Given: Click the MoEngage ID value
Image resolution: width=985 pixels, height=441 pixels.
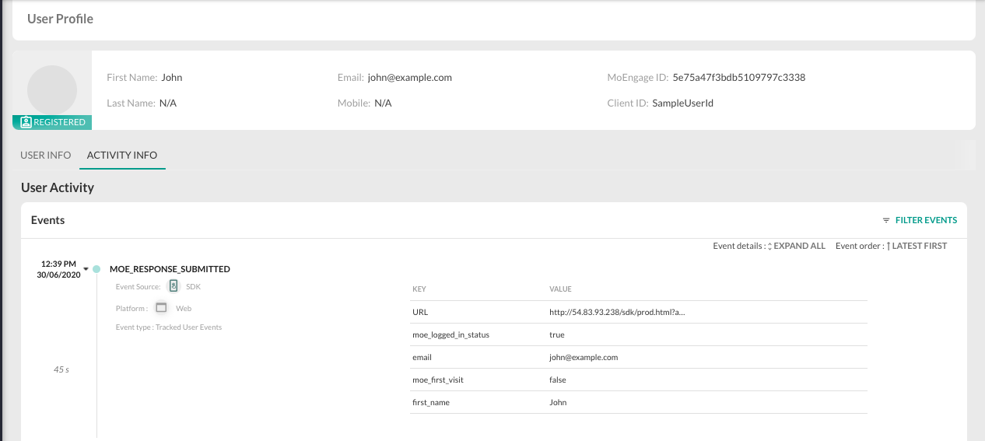Looking at the screenshot, I should tap(738, 78).
